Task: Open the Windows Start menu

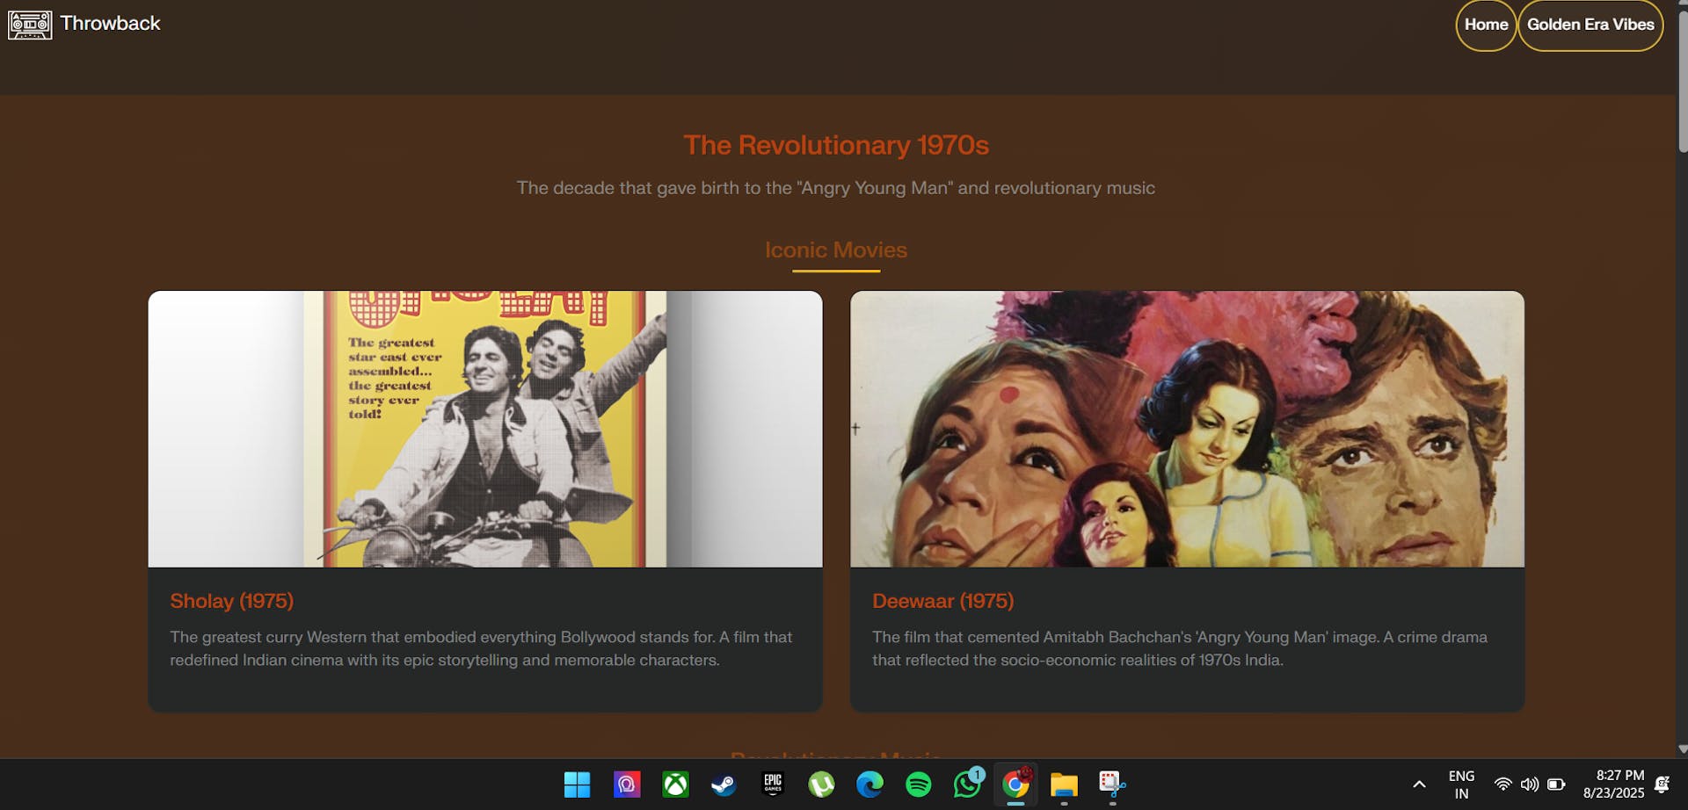Action: click(x=577, y=785)
